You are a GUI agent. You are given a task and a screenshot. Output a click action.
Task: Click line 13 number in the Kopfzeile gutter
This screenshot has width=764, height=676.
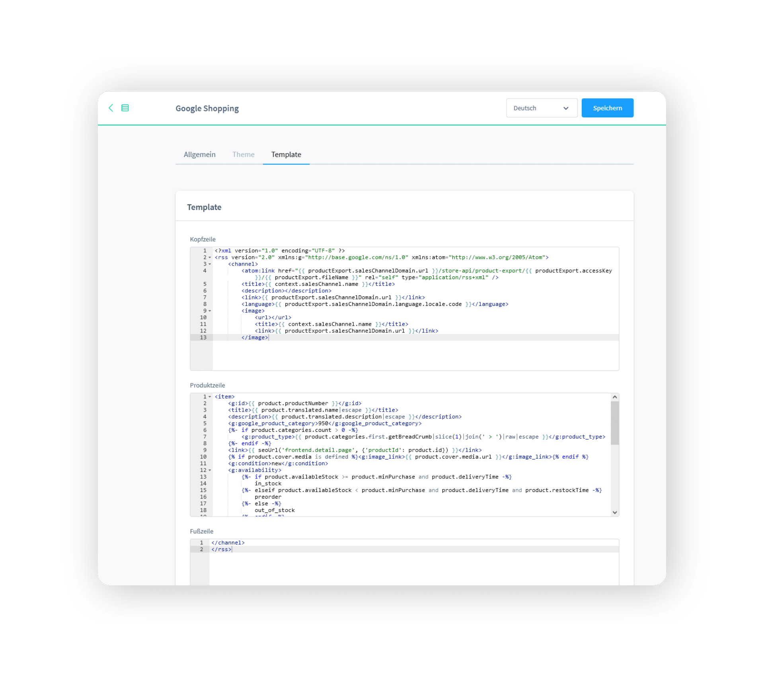coord(203,338)
